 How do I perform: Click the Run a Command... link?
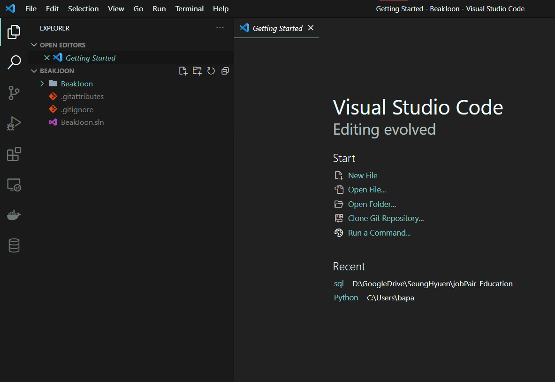379,233
